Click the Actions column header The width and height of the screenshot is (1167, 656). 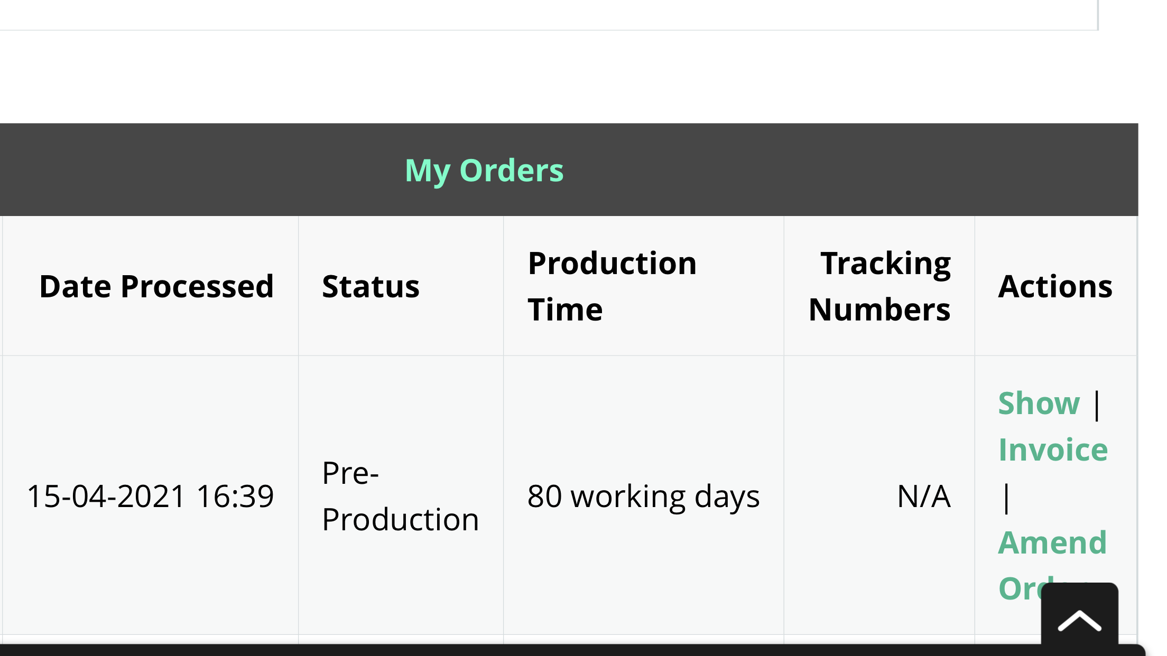1055,286
